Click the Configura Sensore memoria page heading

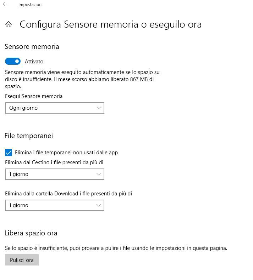coord(111,24)
